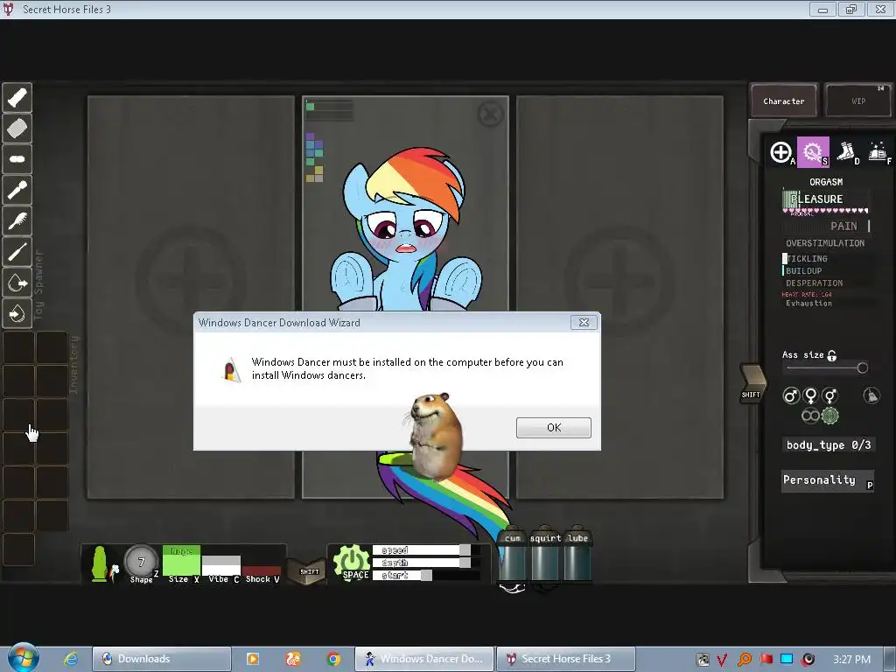The width and height of the screenshot is (896, 672).
Task: Toggle the interlocked rings icon
Action: [810, 416]
